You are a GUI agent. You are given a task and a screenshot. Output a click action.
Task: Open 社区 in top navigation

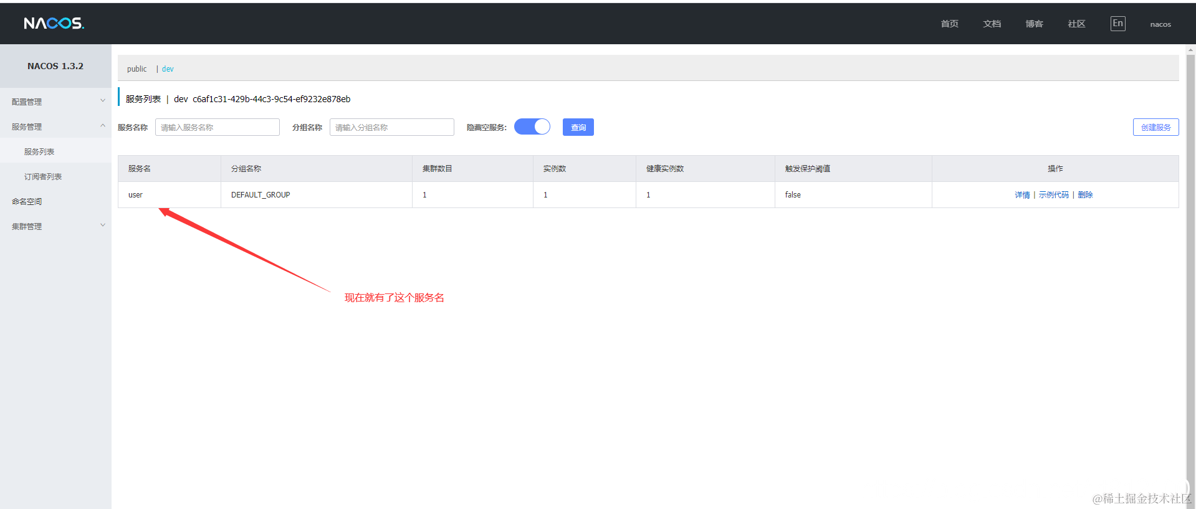click(1077, 24)
